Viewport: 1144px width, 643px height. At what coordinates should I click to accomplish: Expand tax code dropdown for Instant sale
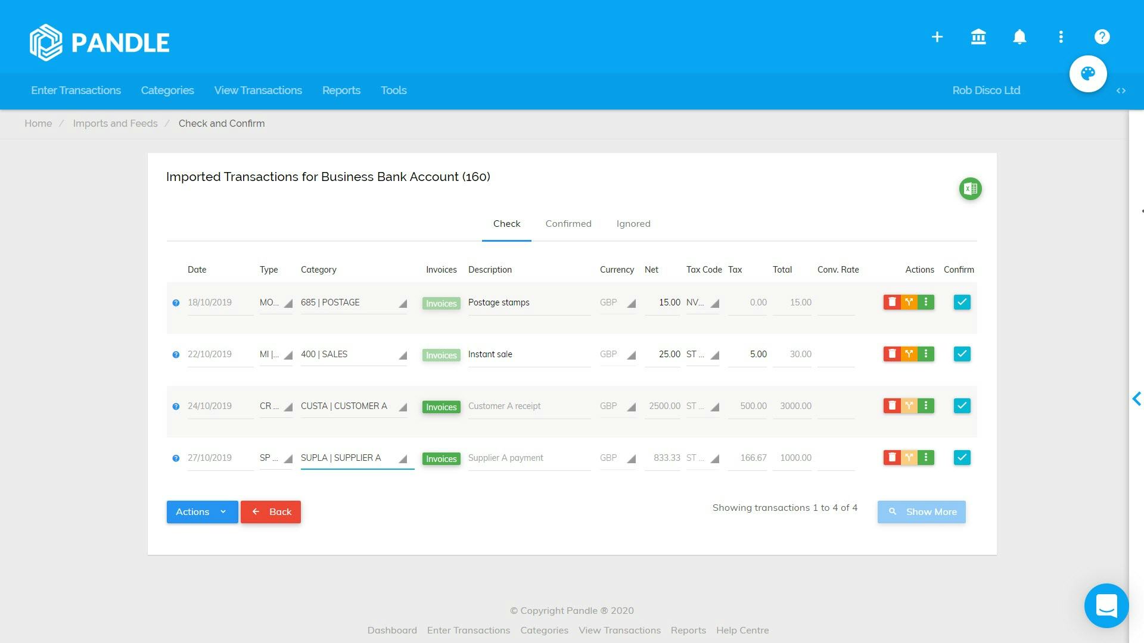pyautogui.click(x=715, y=355)
